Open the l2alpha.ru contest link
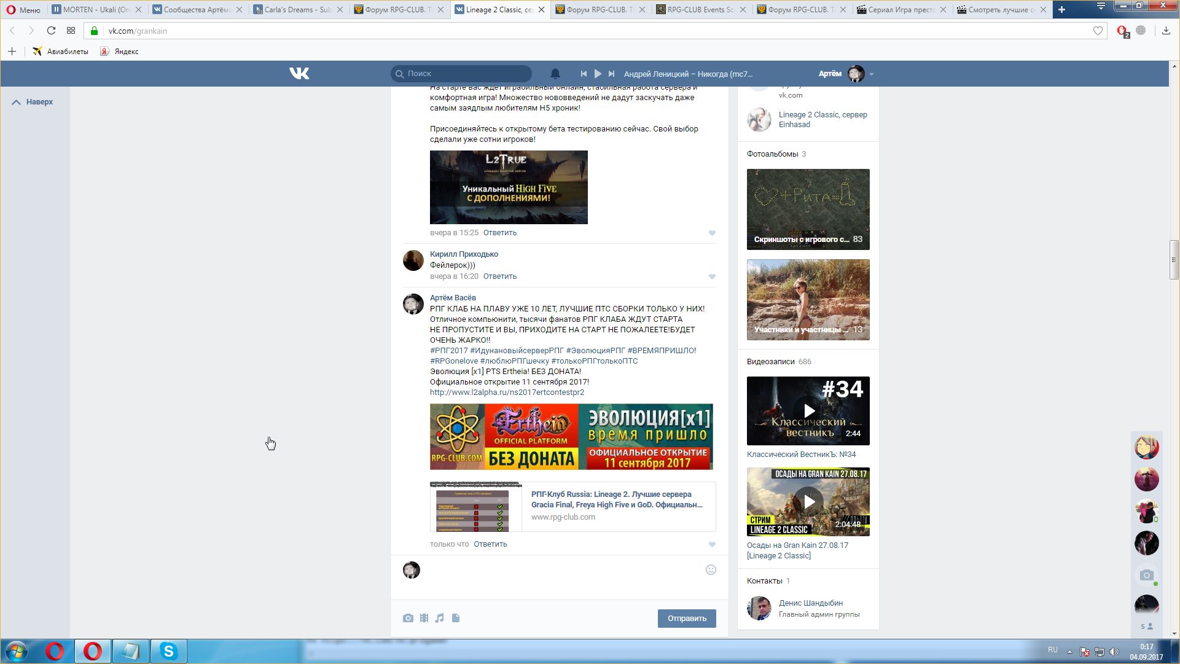Viewport: 1180px width, 664px height. click(x=507, y=393)
